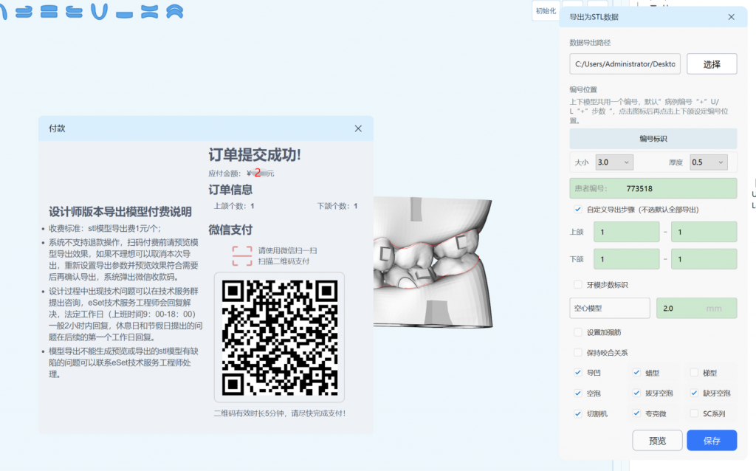This screenshot has width=756, height=471.
Task: Click the 订单提交成功! heading
Action: (x=255, y=155)
